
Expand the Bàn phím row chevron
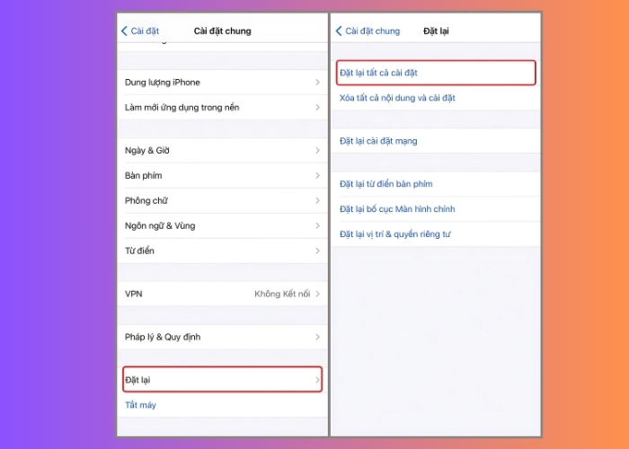316,176
